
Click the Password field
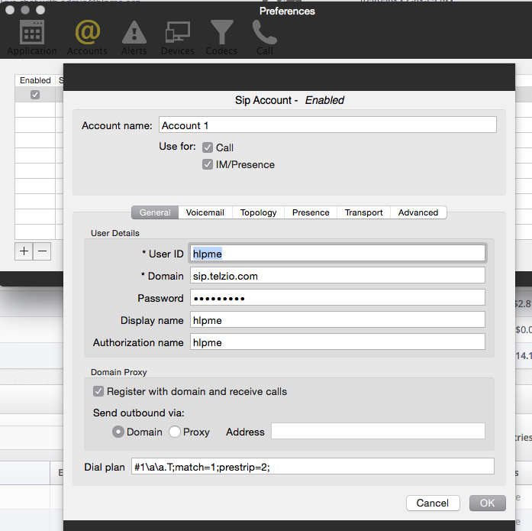click(x=337, y=298)
